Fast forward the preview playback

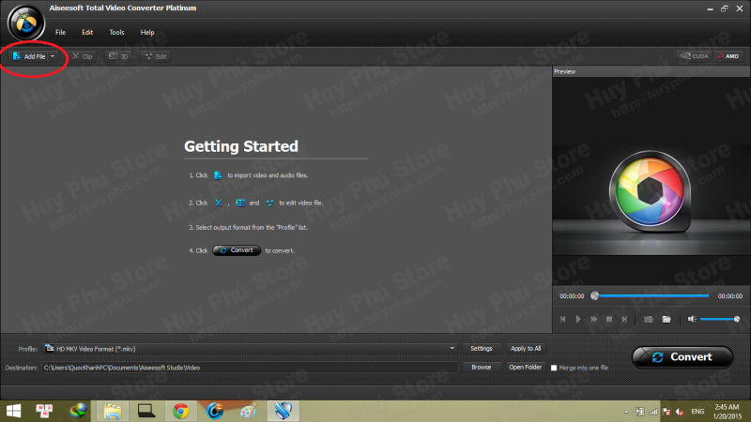point(593,319)
